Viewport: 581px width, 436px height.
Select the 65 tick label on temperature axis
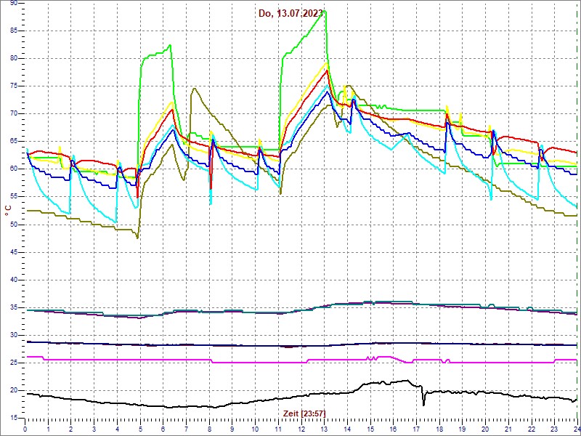pos(13,142)
